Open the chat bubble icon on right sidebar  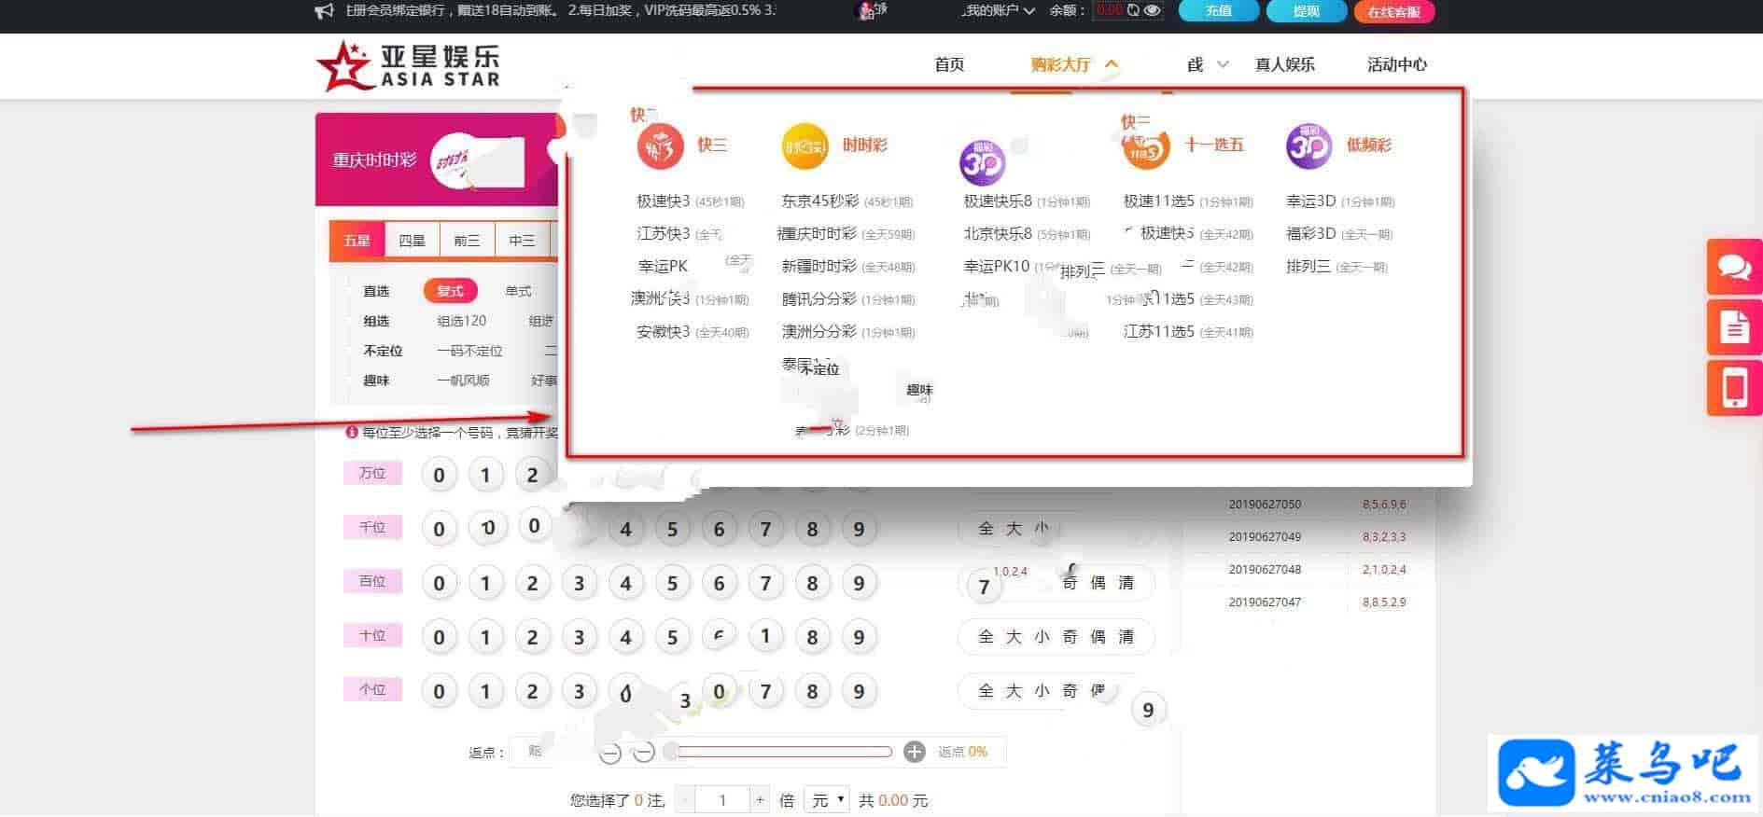[1734, 268]
